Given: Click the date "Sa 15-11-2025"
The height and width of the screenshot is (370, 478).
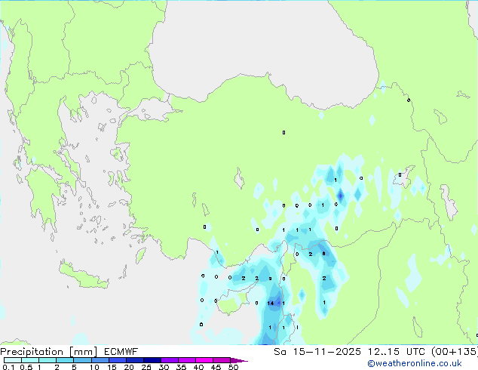Looking at the screenshot, I should [x=317, y=352].
